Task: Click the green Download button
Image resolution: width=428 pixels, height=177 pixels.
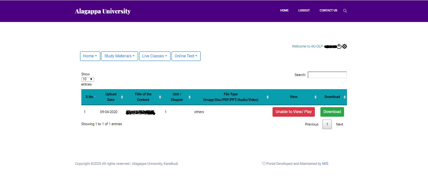Action: click(x=332, y=112)
